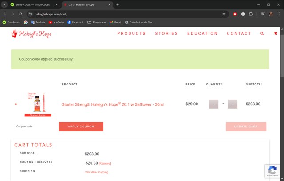Decrease quantity with minus button
The image size is (284, 181).
click(x=213, y=104)
